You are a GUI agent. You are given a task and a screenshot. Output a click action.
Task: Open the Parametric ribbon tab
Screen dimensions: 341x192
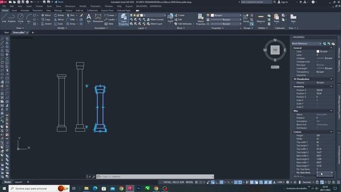coord(37,10)
